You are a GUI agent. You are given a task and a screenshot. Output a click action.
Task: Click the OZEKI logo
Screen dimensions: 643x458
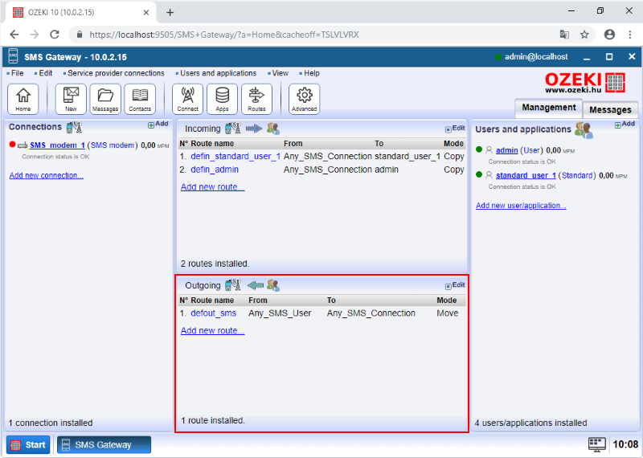[x=585, y=83]
